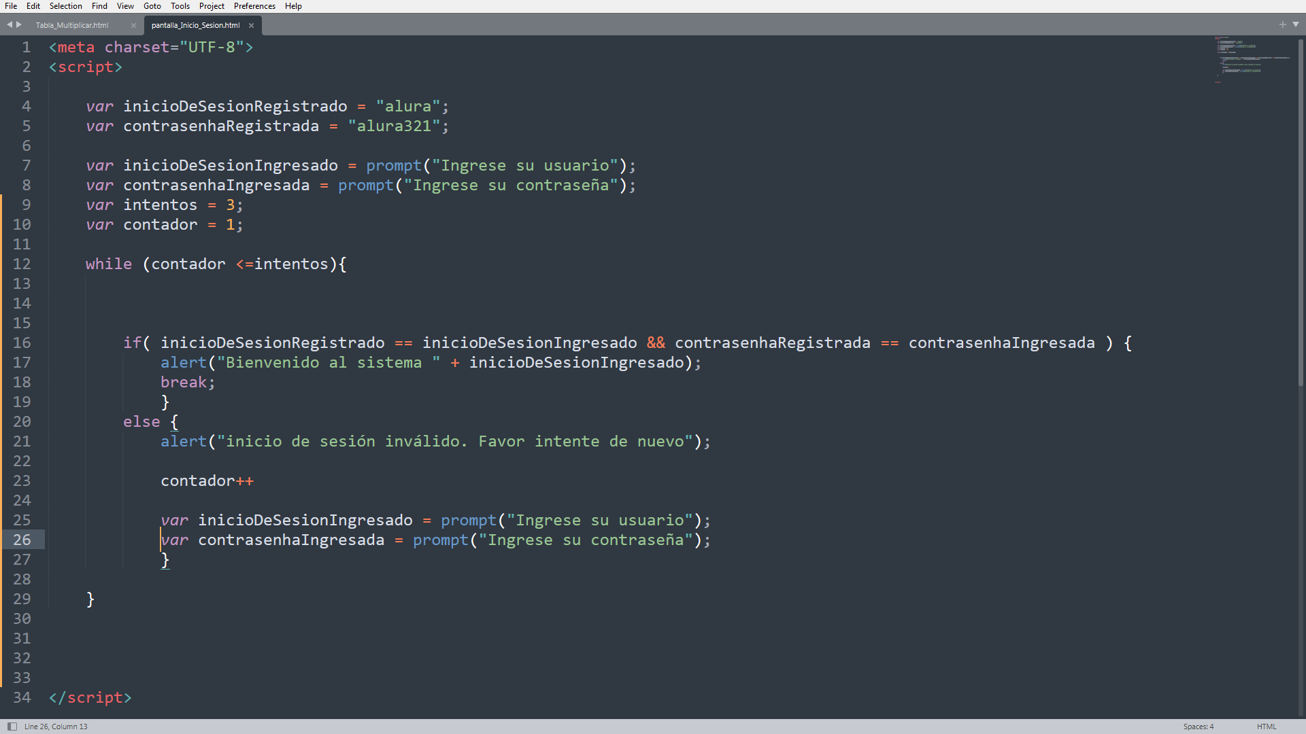1306x734 pixels.
Task: Click the closing '</script>' tag
Action: click(x=90, y=697)
